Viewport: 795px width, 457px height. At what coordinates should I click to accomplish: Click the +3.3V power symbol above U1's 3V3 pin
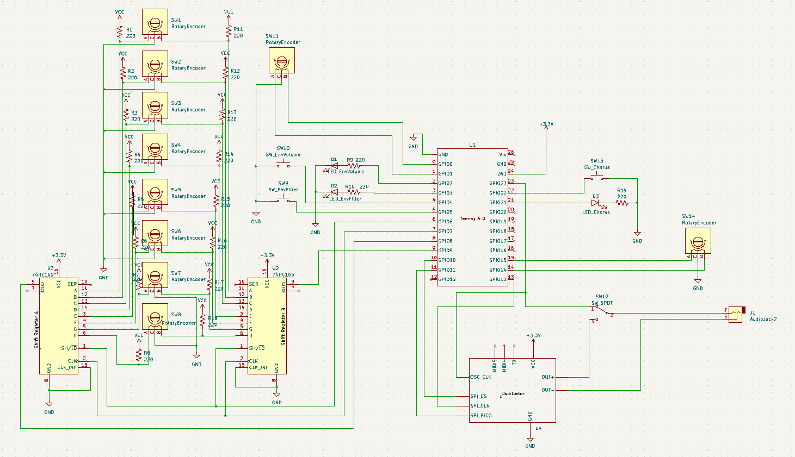[546, 126]
